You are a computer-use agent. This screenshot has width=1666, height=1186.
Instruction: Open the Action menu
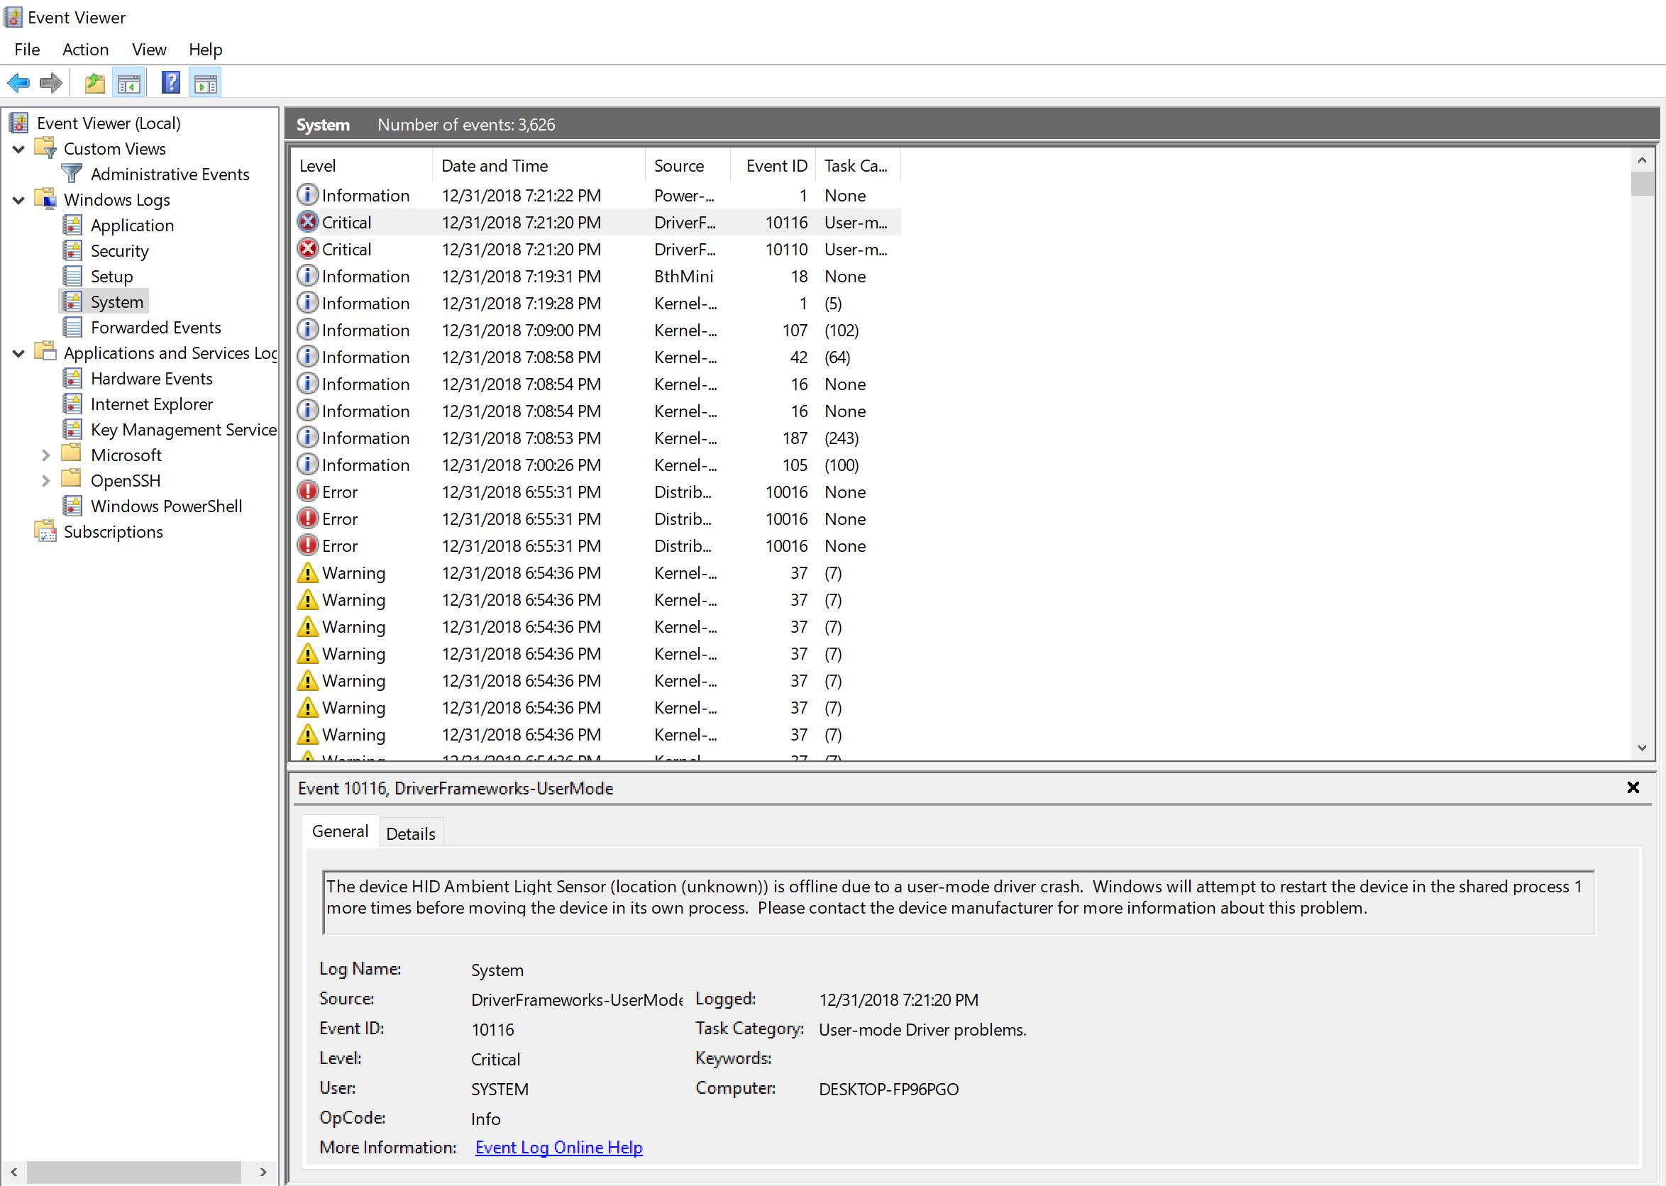[85, 50]
